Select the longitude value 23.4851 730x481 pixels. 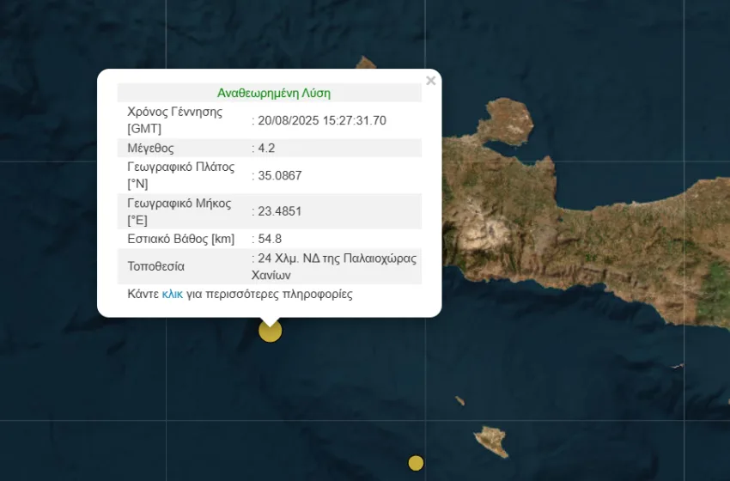tap(278, 211)
